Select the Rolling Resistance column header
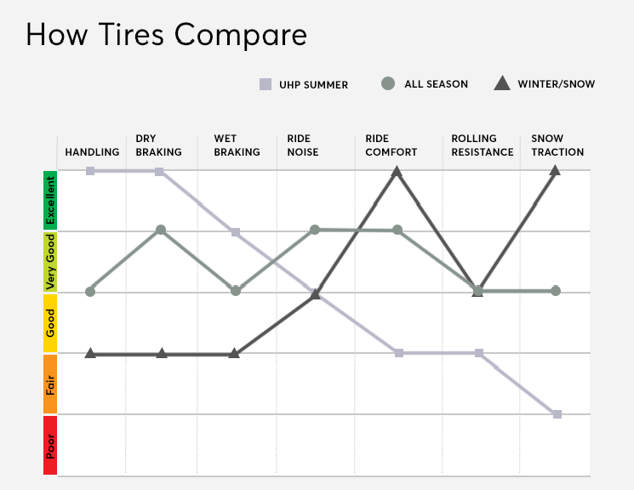The height and width of the screenshot is (490, 634). (483, 145)
